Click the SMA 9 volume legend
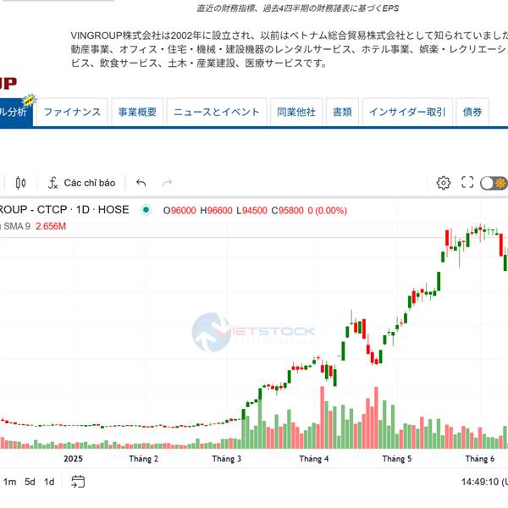 pos(17,226)
